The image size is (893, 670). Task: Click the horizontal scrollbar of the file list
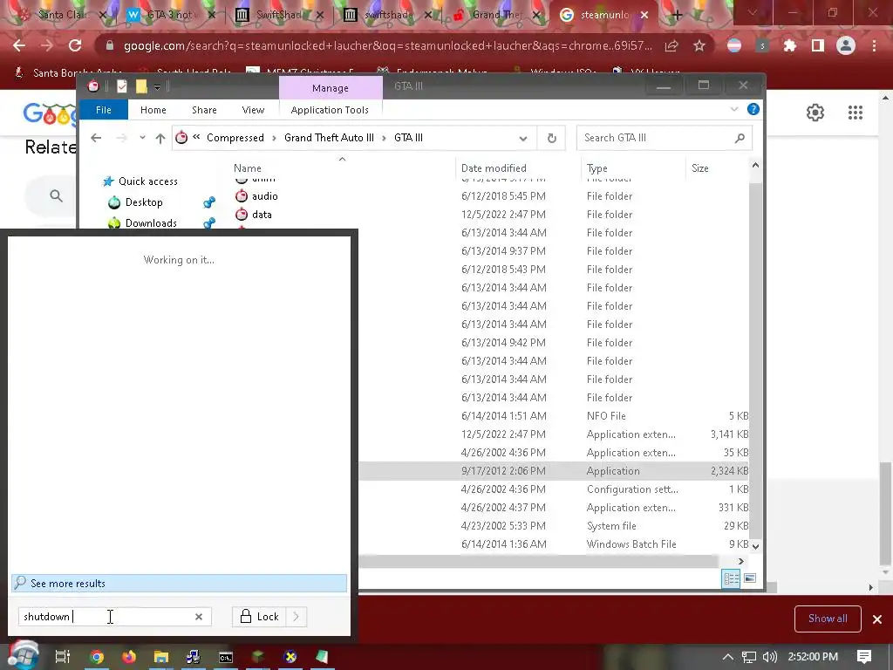click(538, 562)
